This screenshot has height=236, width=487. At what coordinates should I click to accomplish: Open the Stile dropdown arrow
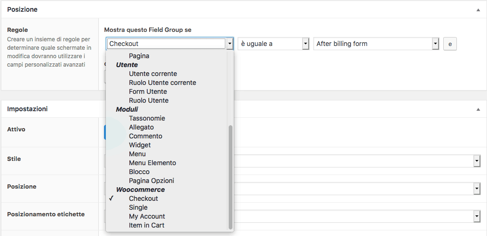pos(477,161)
